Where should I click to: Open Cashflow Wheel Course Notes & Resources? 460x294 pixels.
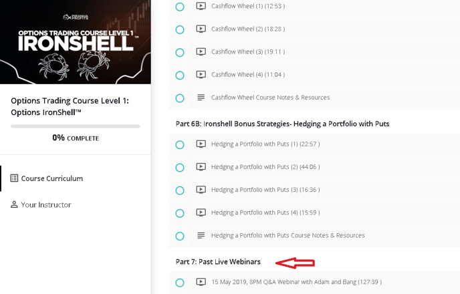click(x=271, y=98)
